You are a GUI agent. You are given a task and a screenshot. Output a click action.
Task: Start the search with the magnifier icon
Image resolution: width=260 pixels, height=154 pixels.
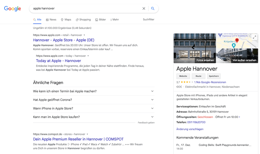153,8
